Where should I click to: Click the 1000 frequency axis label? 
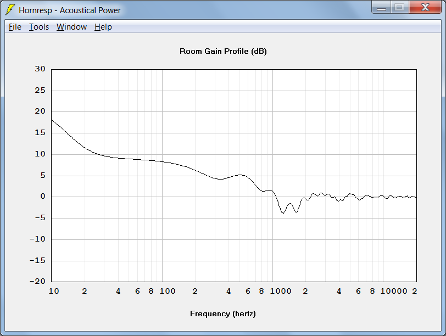coord(281,291)
